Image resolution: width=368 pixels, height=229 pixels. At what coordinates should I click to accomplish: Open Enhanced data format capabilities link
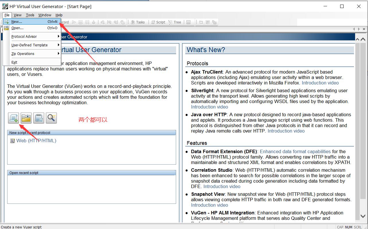pos(295,151)
